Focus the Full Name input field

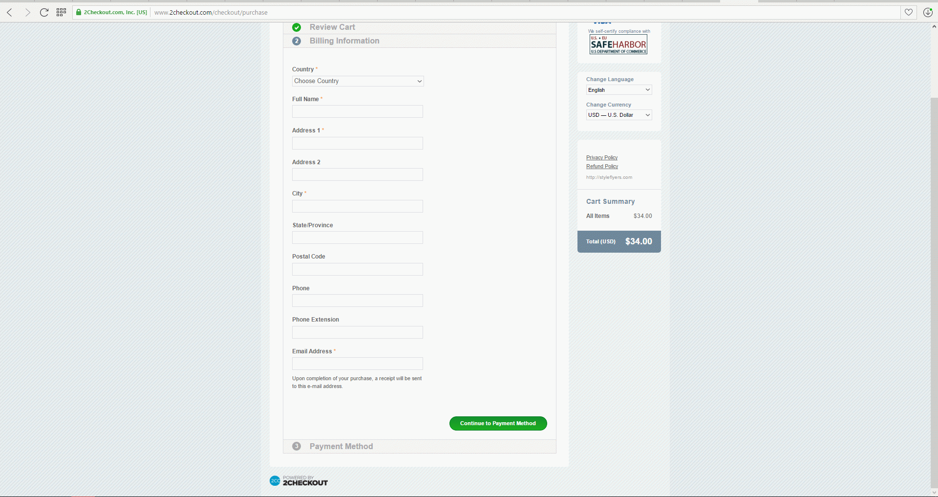358,111
